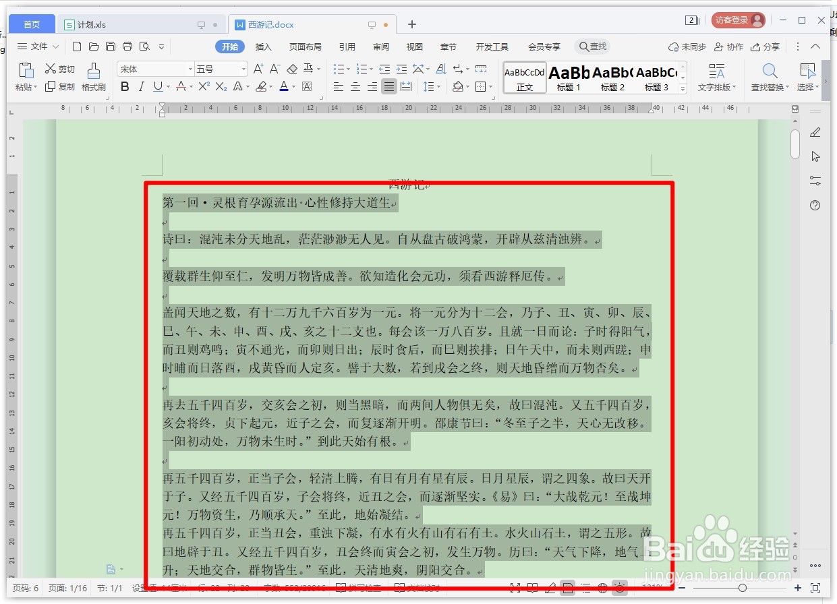Create a new blank document icon
837x604 pixels.
(x=77, y=47)
